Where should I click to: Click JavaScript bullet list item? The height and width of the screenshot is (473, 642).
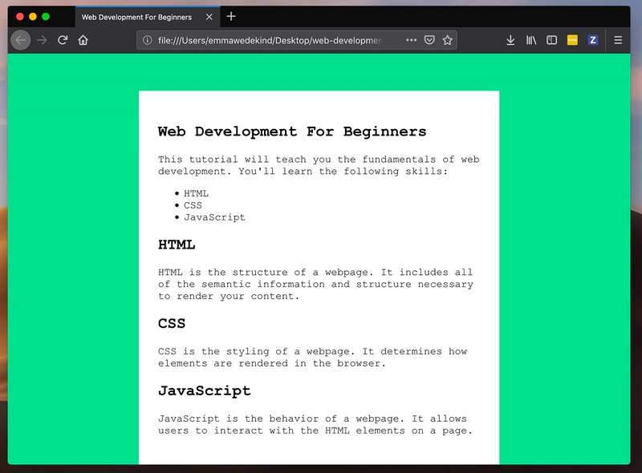pos(214,217)
